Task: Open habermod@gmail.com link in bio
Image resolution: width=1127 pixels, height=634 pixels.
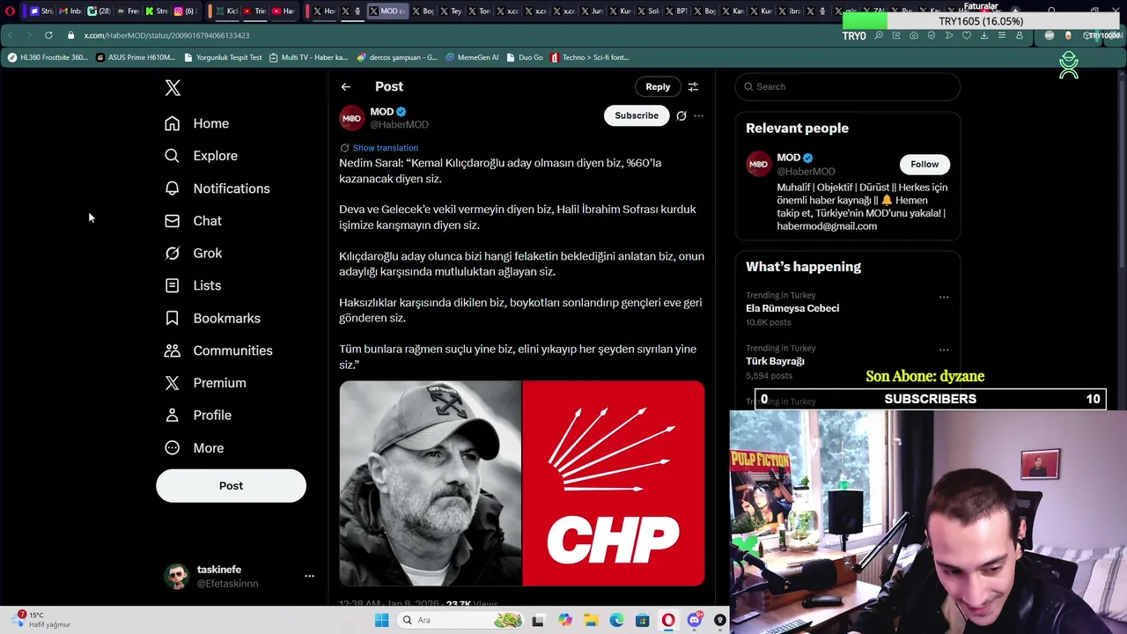Action: click(x=827, y=226)
